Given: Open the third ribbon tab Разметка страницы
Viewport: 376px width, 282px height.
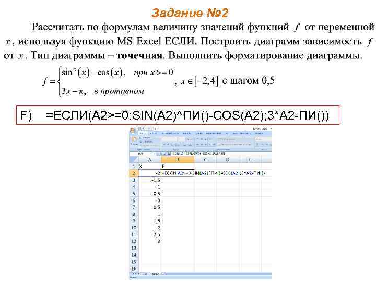Looking at the screenshot, I should click(x=170, y=133).
